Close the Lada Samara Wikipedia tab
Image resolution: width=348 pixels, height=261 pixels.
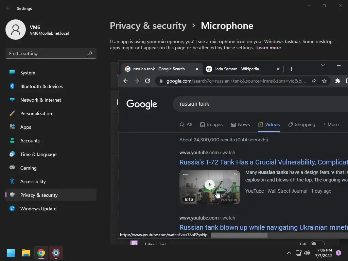(x=278, y=69)
